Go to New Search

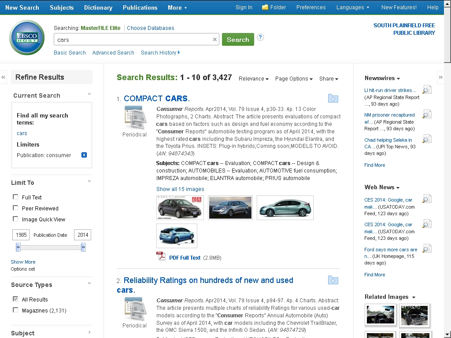coord(22,7)
